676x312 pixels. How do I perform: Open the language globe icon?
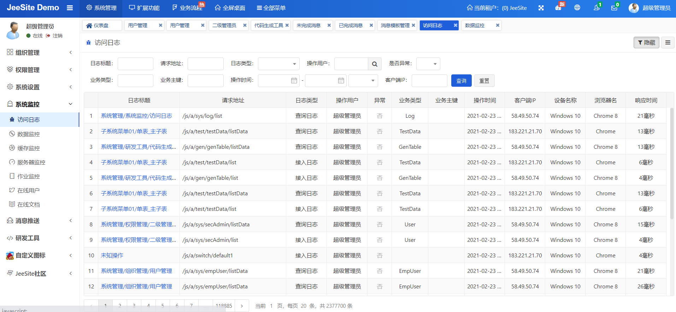577,8
